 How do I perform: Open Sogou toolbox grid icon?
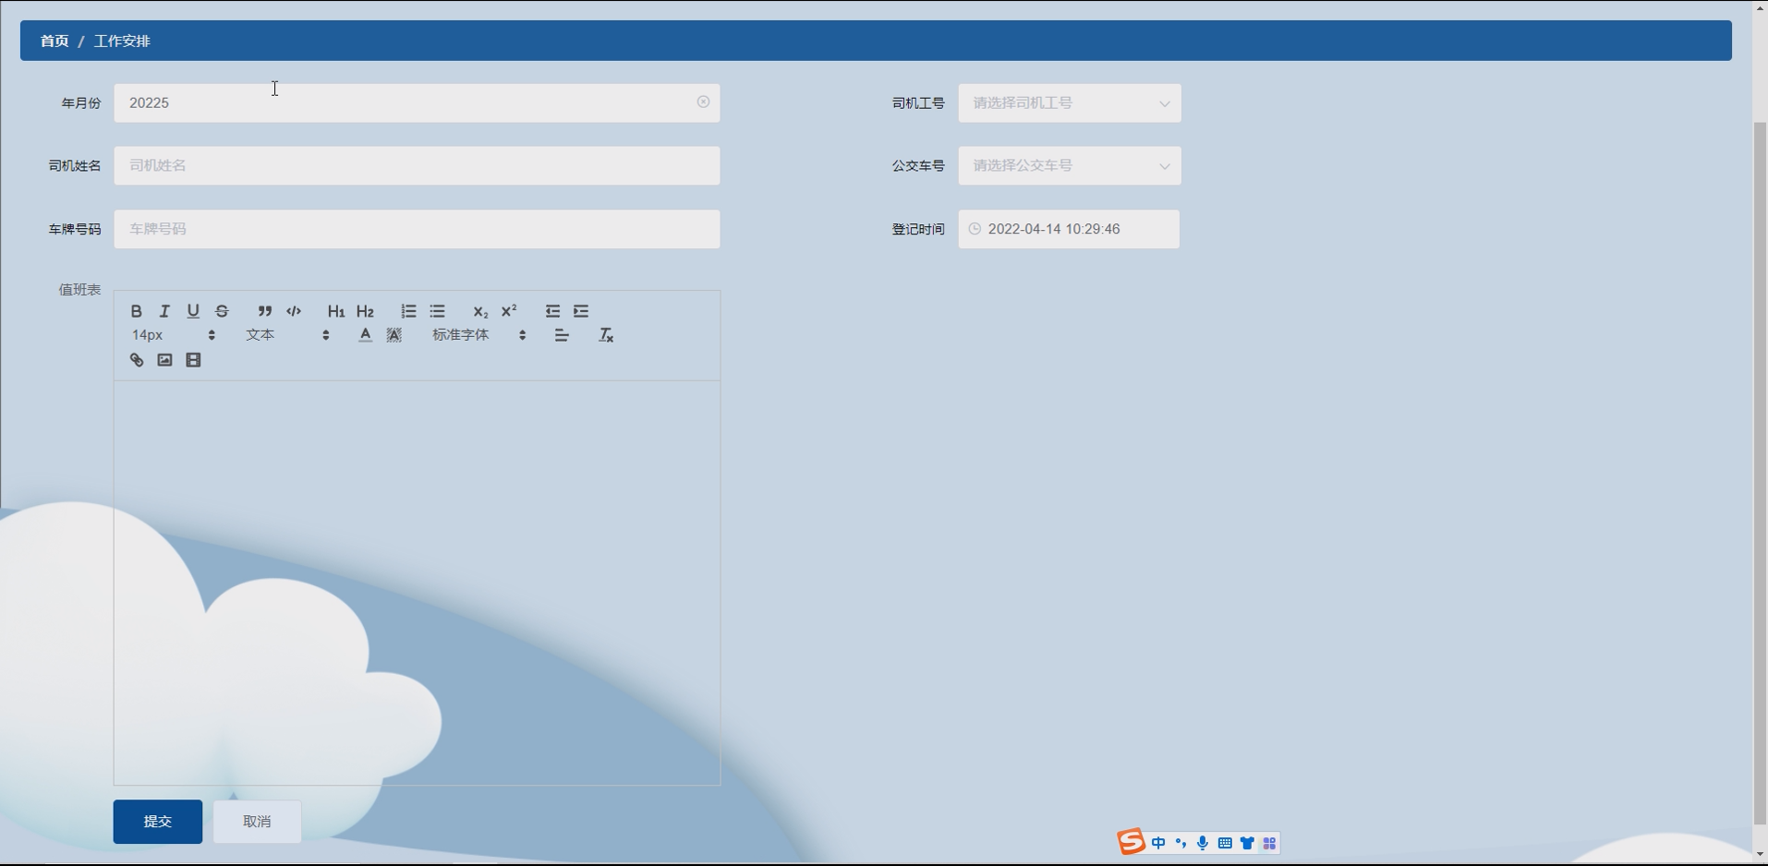click(x=1269, y=843)
